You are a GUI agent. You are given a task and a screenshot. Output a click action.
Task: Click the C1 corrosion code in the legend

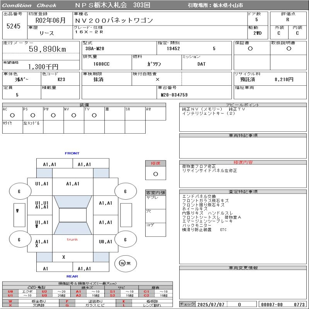point(146,292)
